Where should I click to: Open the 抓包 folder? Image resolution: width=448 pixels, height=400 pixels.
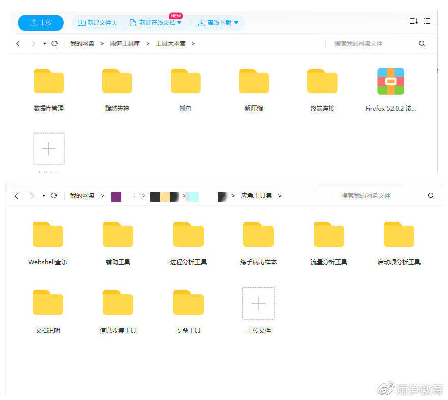click(185, 82)
